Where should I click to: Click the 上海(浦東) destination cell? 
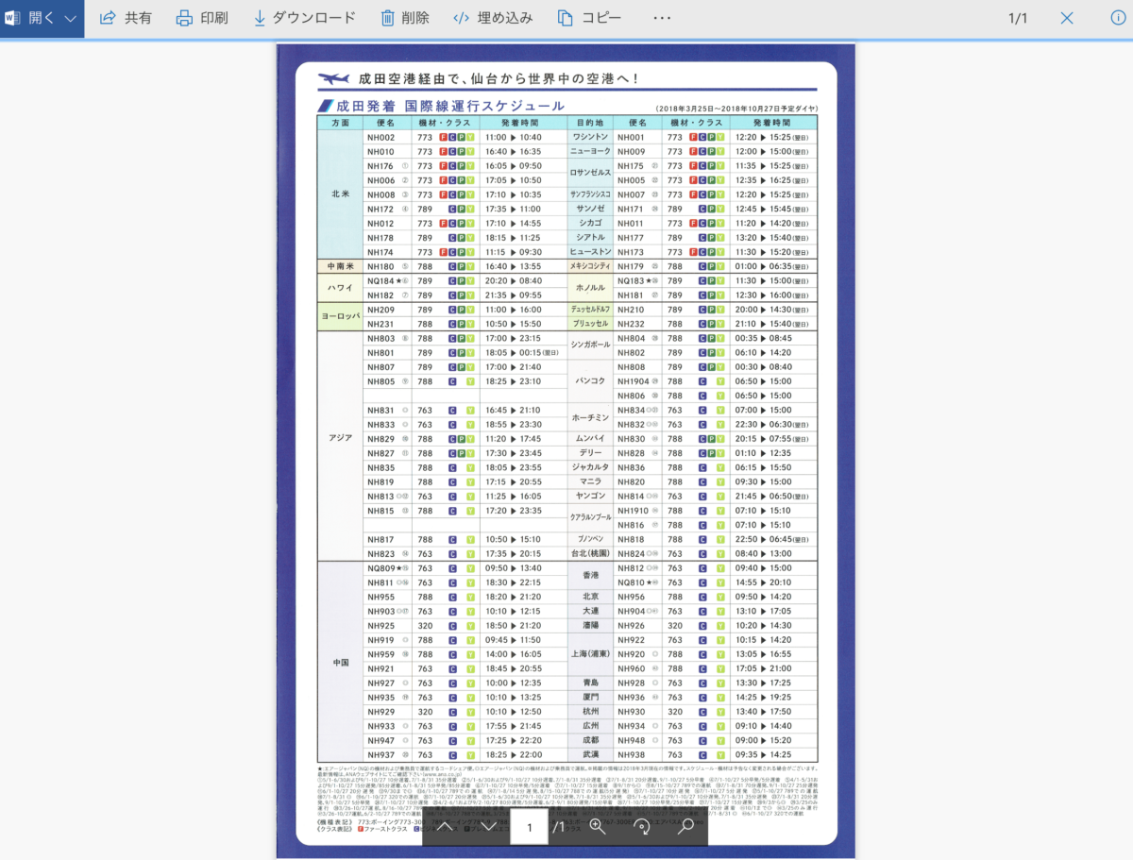click(591, 653)
